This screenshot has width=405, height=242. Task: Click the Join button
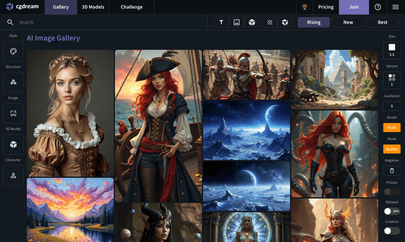(x=354, y=7)
